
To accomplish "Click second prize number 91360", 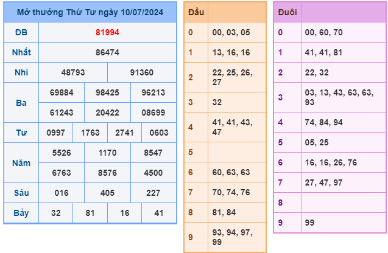I will pos(142,72).
